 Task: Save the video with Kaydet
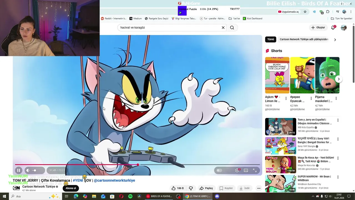coord(226,188)
